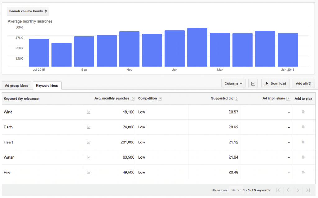Click the £1.64 suggested bid
This screenshot has height=198, width=318.
(233, 157)
